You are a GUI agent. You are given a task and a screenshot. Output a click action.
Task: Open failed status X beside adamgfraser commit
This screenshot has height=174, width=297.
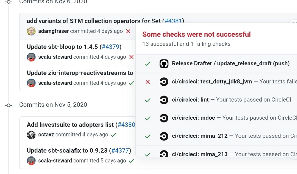(128, 31)
